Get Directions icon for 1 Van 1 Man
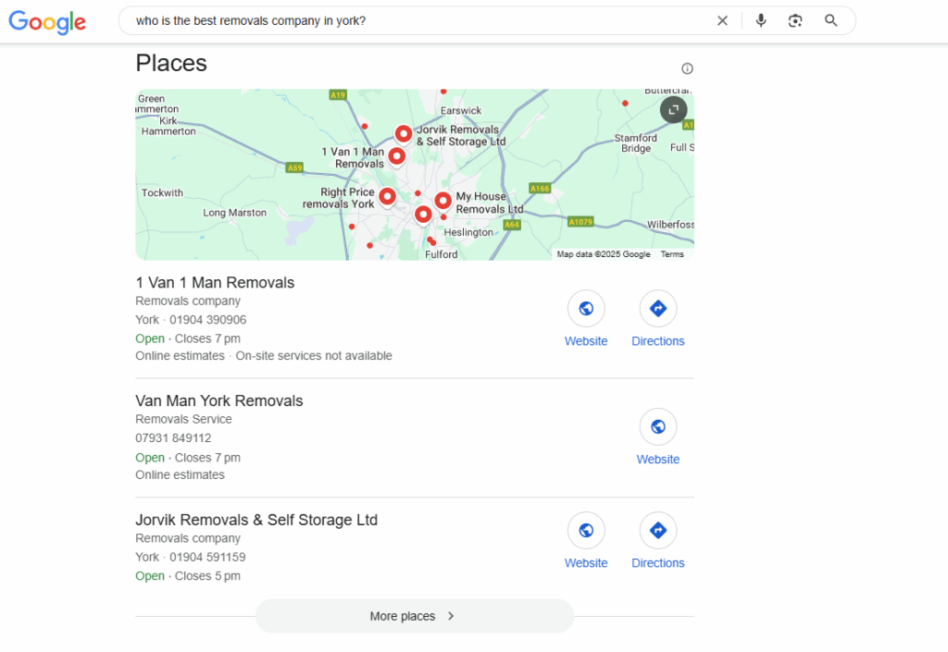 [658, 309]
